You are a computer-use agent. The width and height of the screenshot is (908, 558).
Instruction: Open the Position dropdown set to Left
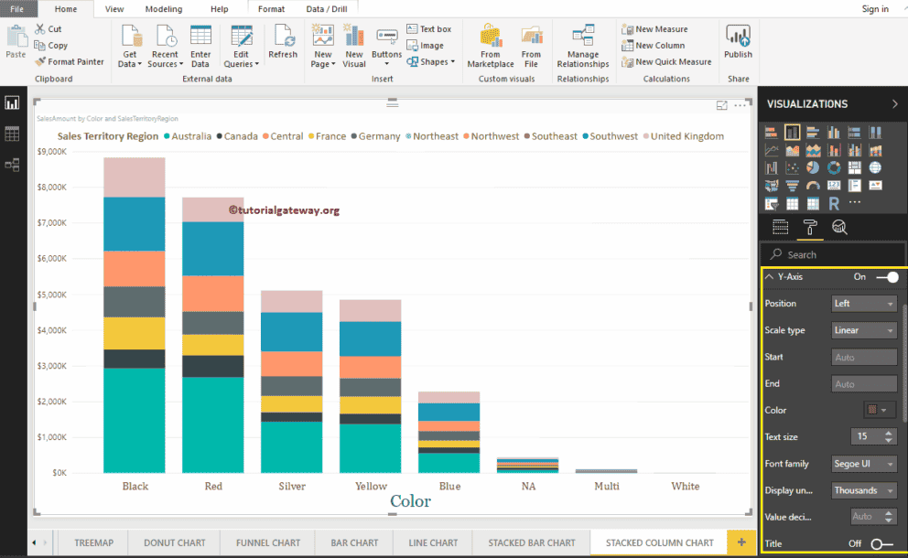[864, 304]
